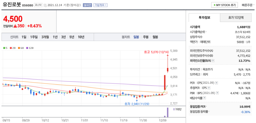Screen dimensions: 256x123
Task: Click the 1,688억원 market cap value
Action: pos(244,27)
